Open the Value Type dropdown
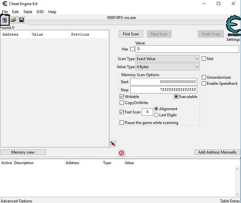The height and width of the screenshot is (203, 241). (x=168, y=67)
